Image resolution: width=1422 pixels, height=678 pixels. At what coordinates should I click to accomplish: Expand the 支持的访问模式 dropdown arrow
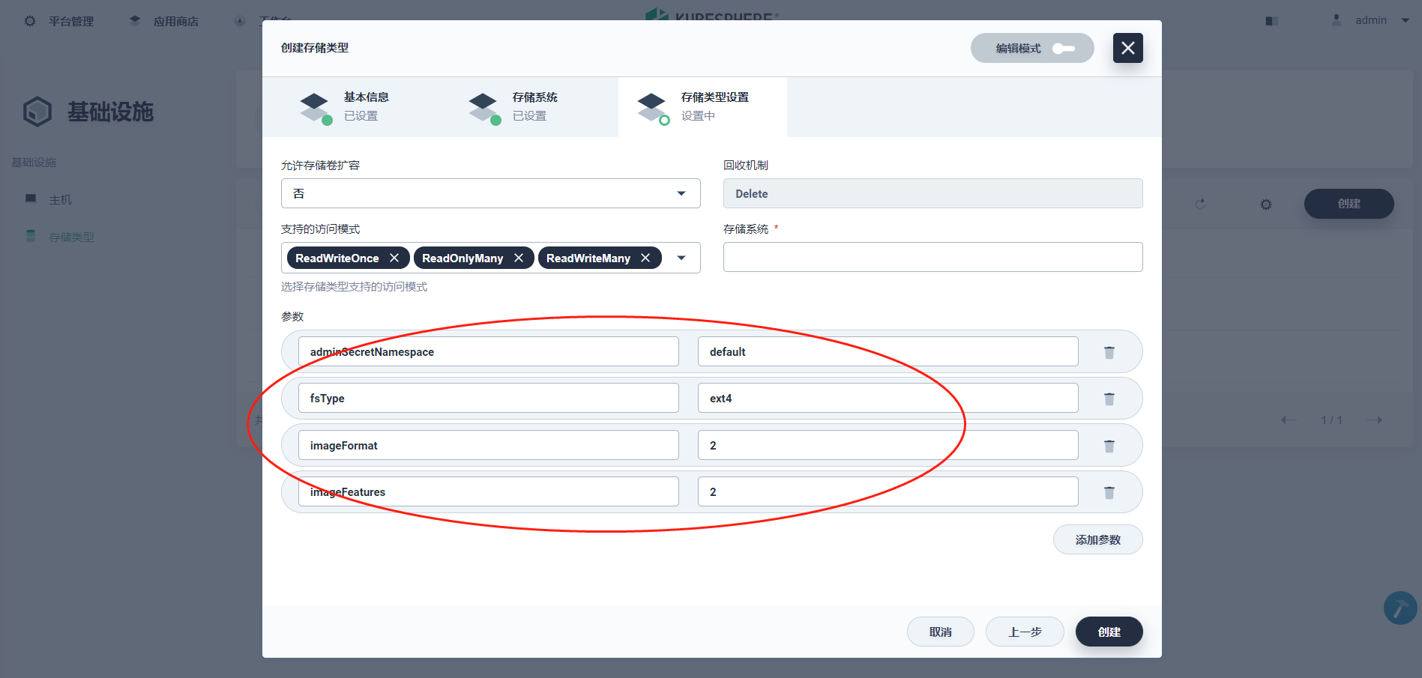click(681, 258)
